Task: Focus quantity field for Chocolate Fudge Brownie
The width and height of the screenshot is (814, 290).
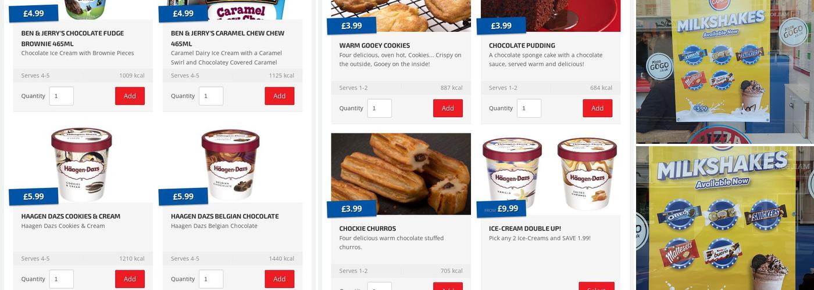Action: [62, 96]
